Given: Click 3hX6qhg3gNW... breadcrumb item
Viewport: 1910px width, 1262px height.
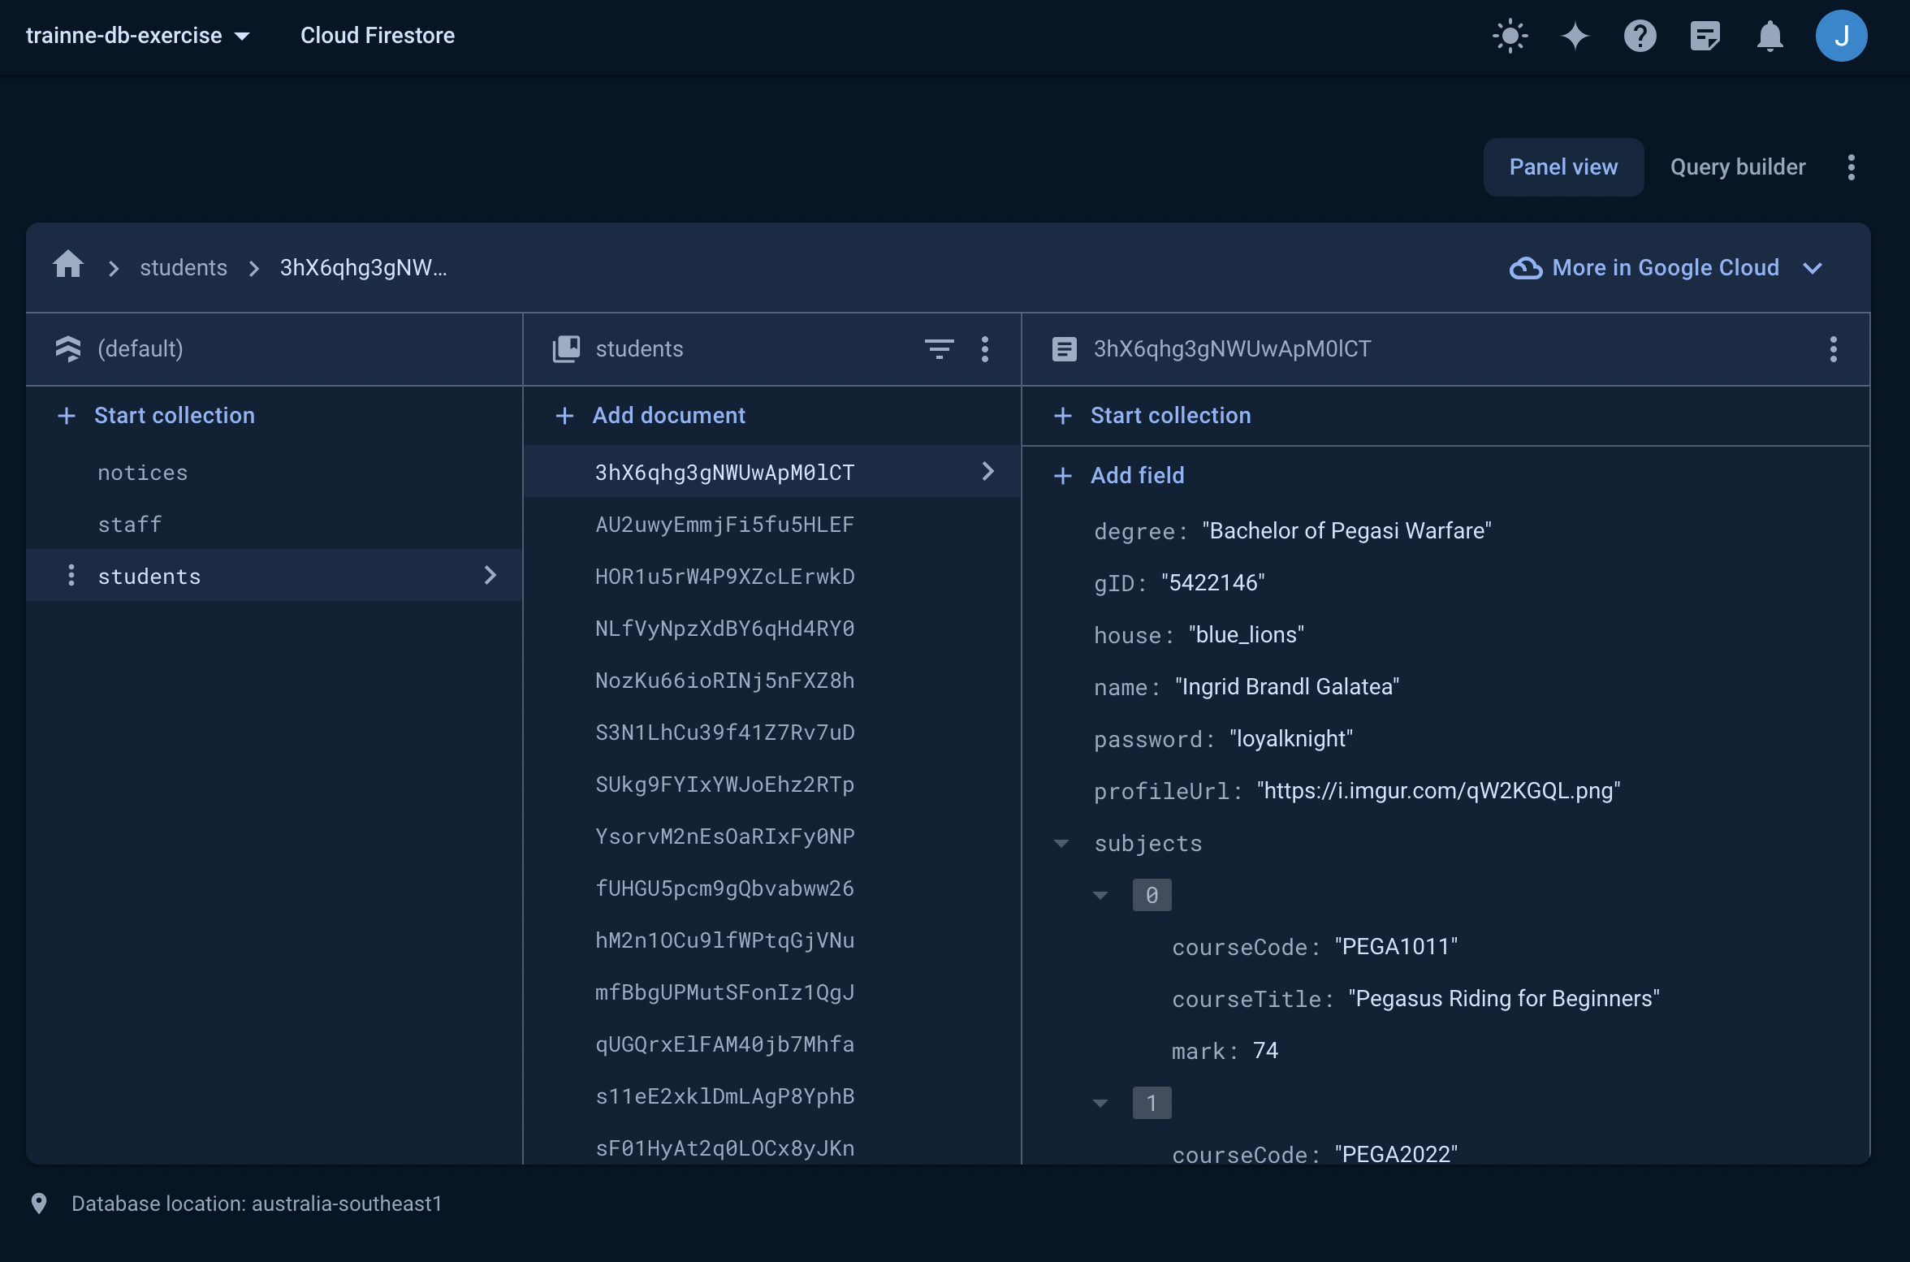Looking at the screenshot, I should [x=363, y=268].
